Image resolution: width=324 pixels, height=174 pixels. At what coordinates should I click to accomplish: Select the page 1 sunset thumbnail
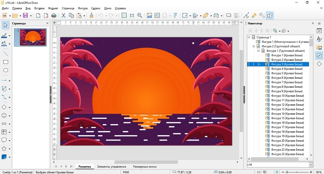coord(33,37)
